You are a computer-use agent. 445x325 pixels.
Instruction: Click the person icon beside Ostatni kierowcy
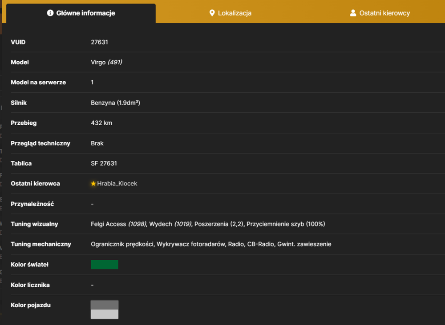point(353,13)
